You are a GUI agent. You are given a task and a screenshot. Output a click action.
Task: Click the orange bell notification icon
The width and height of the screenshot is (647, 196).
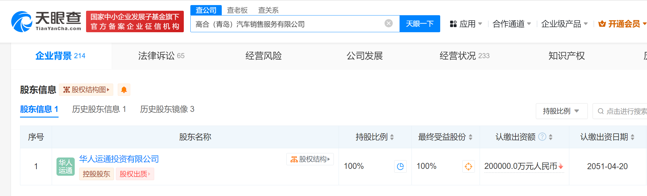[x=124, y=89]
